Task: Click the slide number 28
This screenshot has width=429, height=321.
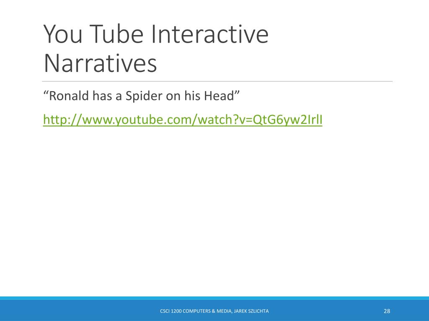Action: click(387, 311)
